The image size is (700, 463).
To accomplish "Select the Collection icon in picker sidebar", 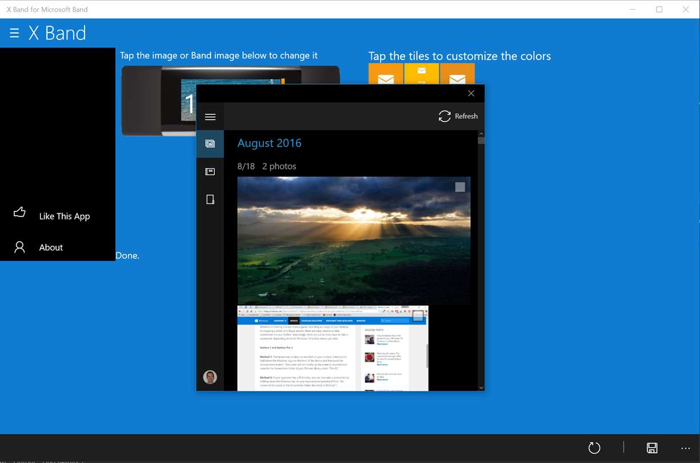I will coord(210,143).
